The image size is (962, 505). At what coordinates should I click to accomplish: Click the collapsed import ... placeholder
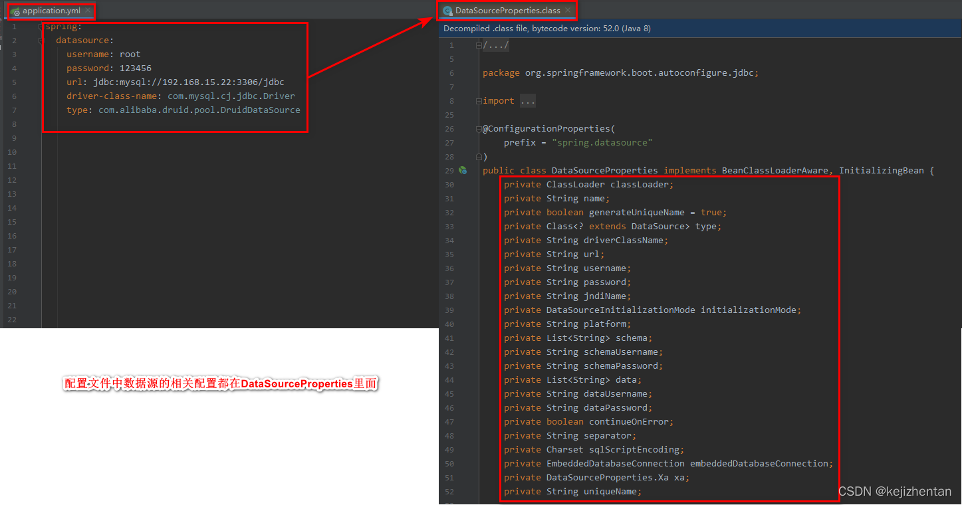click(527, 101)
